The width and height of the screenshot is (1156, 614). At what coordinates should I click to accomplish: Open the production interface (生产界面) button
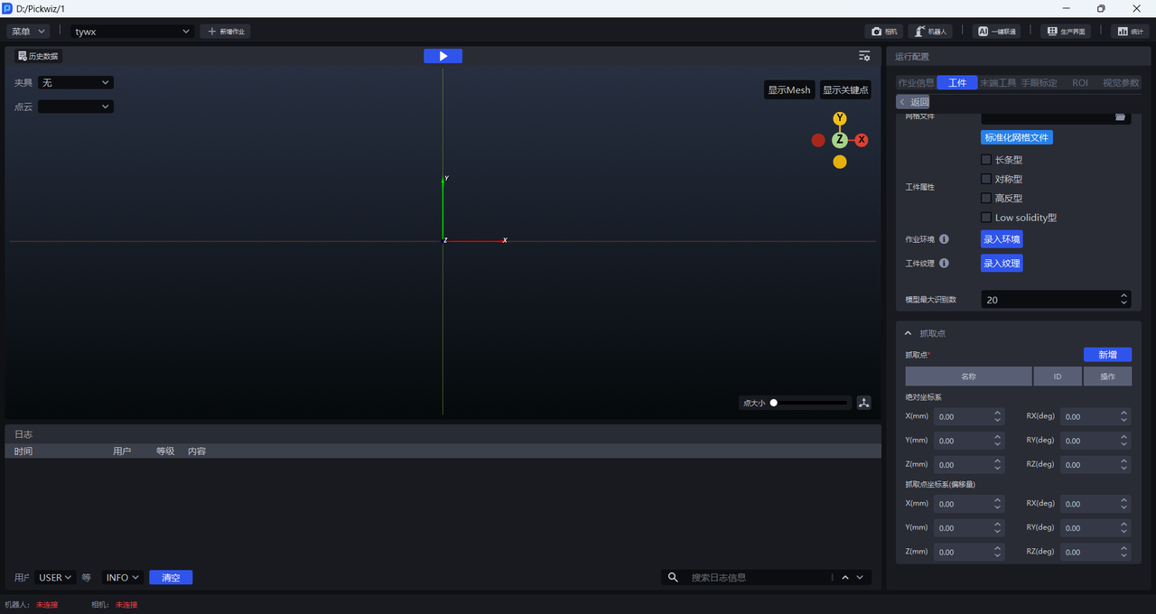(x=1065, y=32)
